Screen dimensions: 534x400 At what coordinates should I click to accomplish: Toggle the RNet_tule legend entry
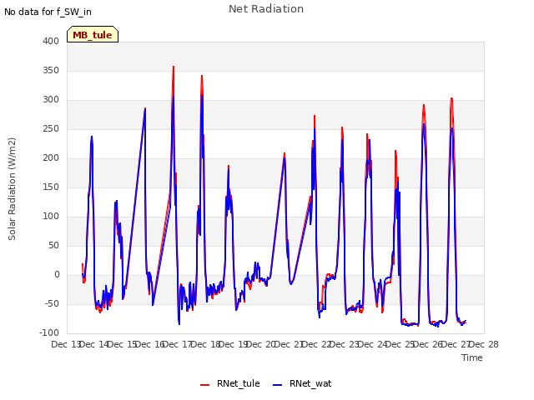(x=230, y=383)
